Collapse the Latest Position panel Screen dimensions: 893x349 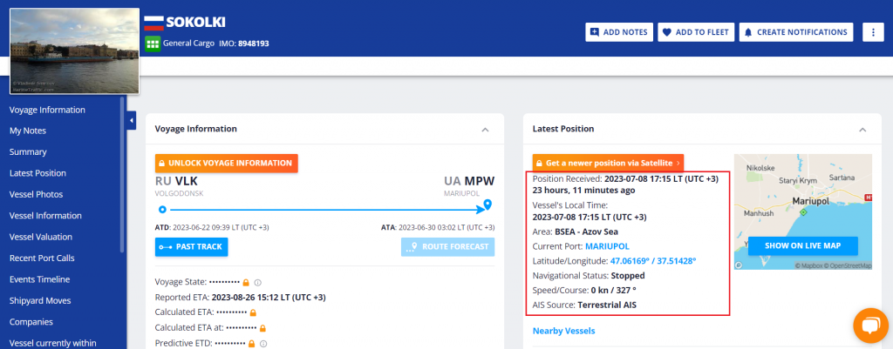(x=862, y=129)
